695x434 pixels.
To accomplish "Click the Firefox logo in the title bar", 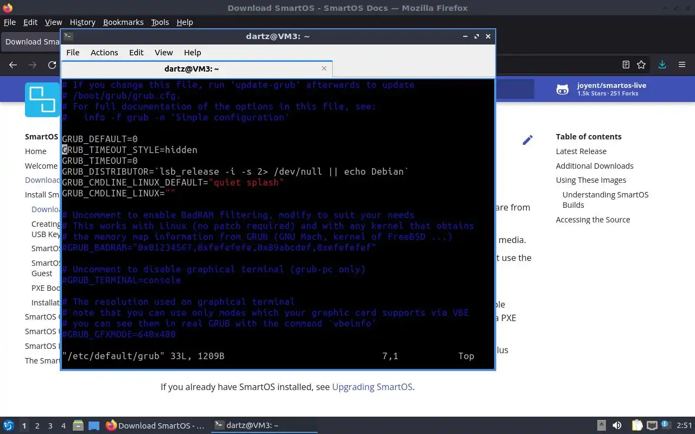I will [x=7, y=8].
